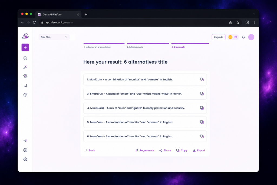Click the 120 coins balance

233,37
